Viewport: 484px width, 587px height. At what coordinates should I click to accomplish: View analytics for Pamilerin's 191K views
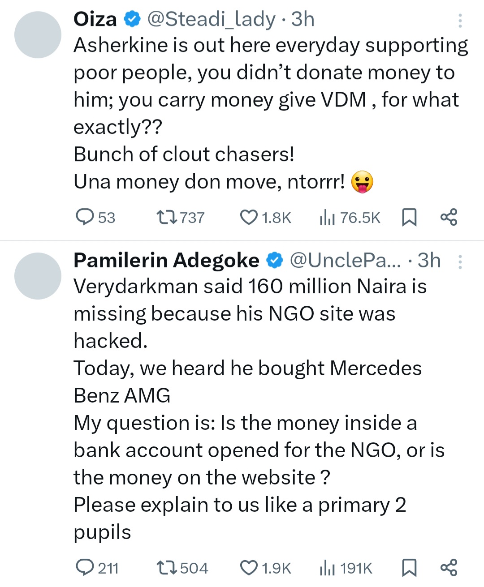click(328, 568)
